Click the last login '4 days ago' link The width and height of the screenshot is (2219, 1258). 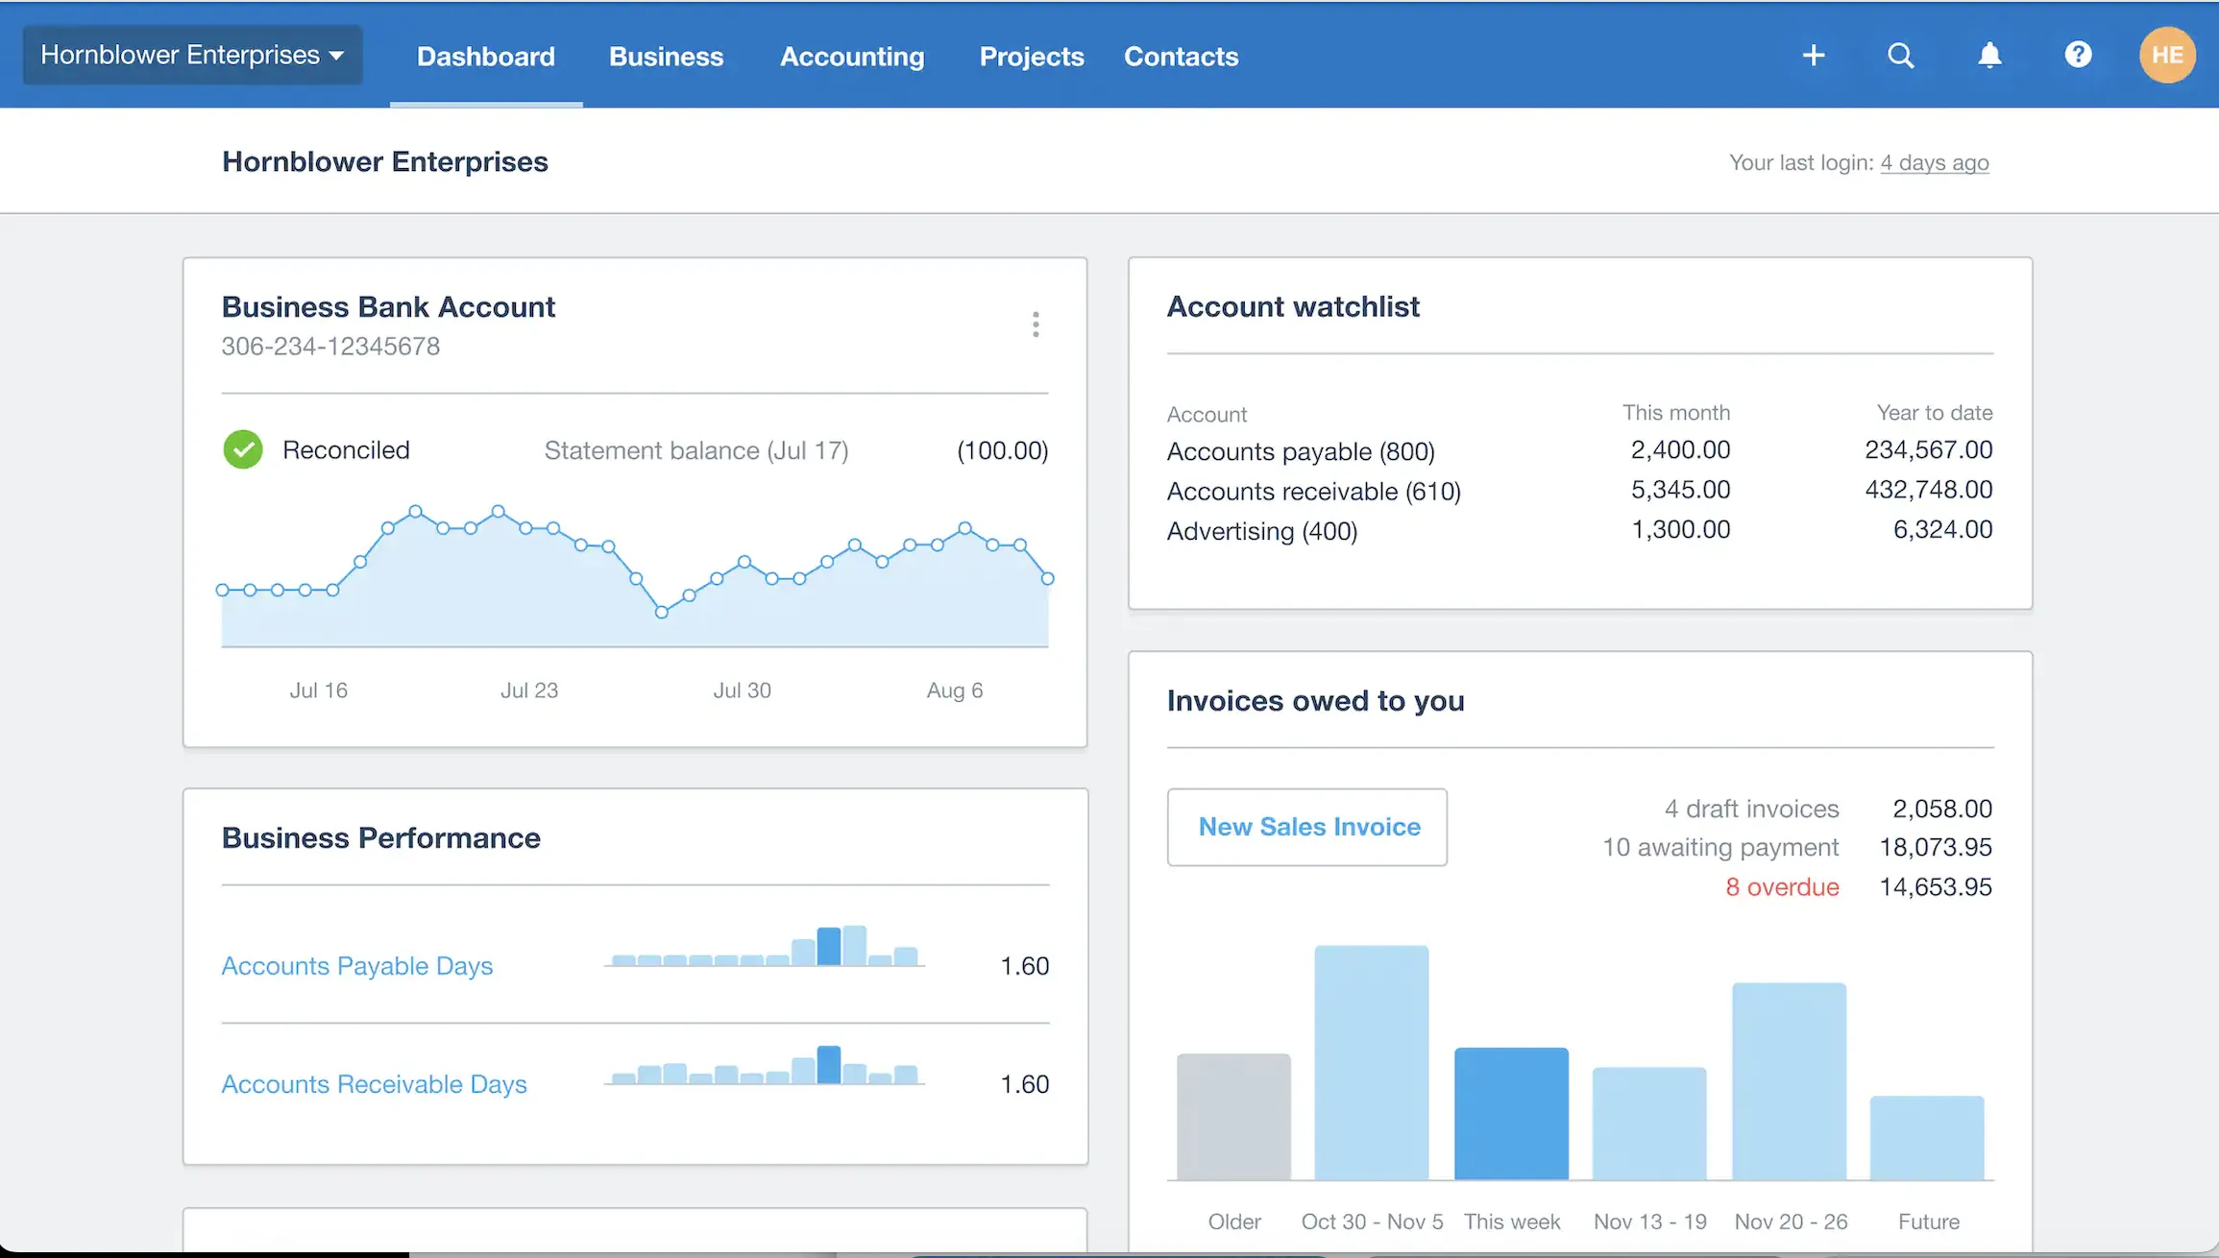[1934, 163]
